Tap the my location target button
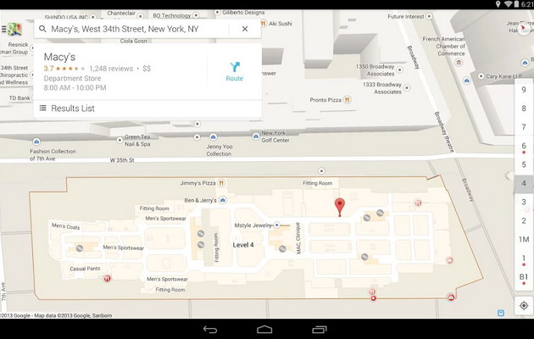This screenshot has width=534, height=339. (x=524, y=306)
